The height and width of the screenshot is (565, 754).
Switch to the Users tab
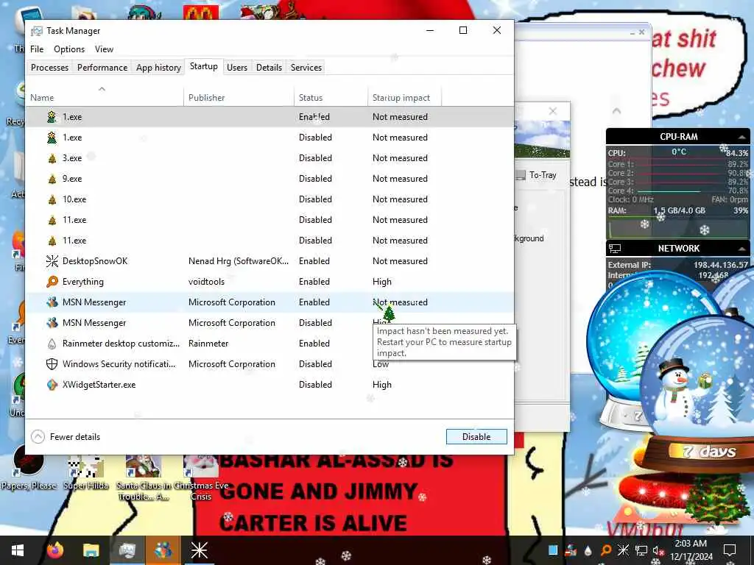click(x=237, y=67)
